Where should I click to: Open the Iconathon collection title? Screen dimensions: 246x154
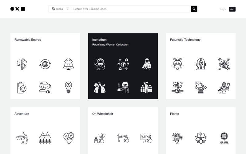point(99,40)
